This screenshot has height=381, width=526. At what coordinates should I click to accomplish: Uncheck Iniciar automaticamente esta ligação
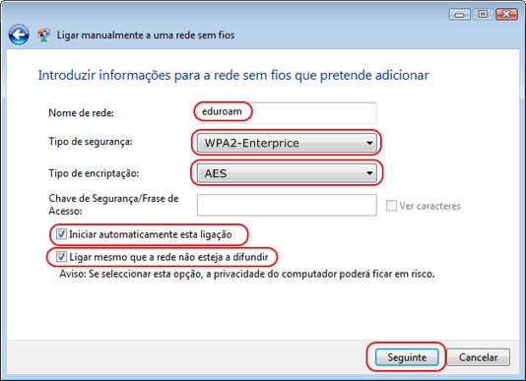click(x=61, y=234)
